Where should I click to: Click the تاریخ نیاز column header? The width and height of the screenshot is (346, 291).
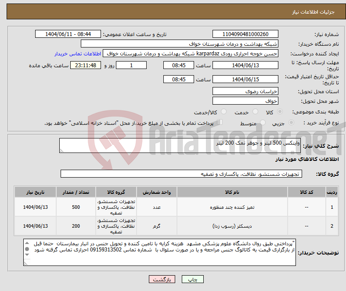coord(35,192)
